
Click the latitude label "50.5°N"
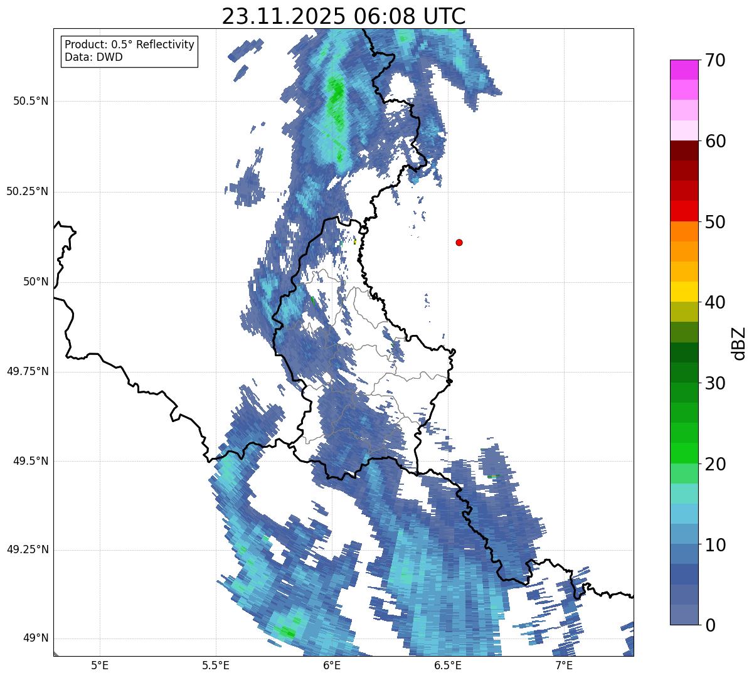[x=31, y=102]
